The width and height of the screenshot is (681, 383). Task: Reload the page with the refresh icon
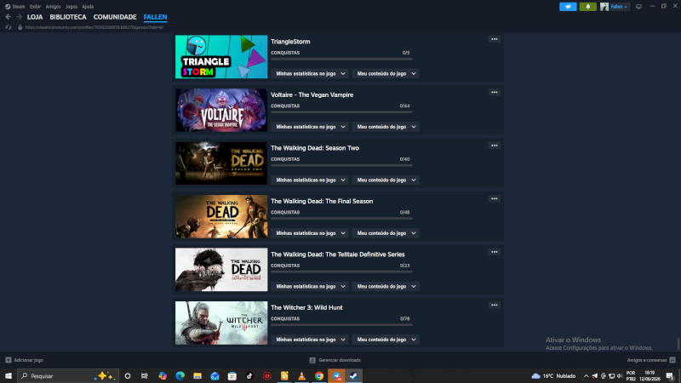(x=9, y=27)
